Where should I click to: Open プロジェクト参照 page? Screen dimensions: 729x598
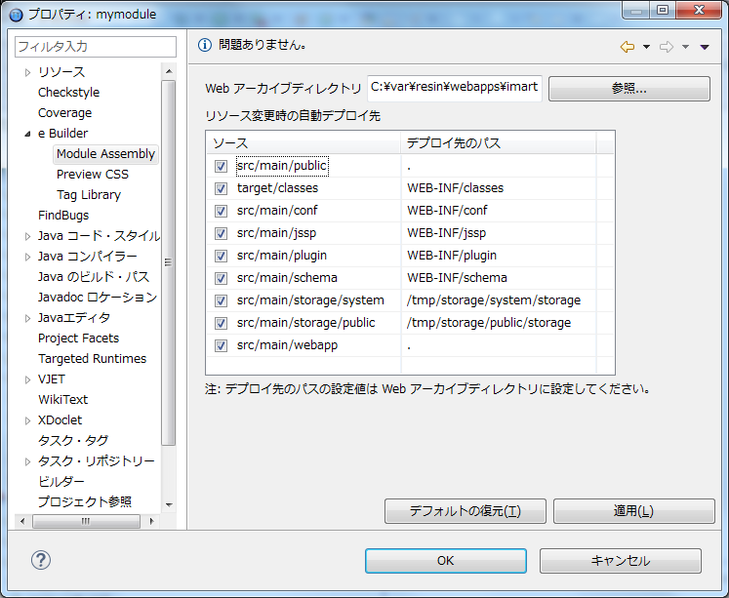tap(85, 501)
